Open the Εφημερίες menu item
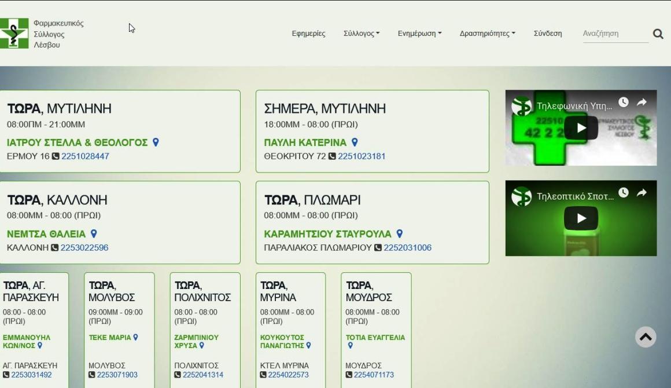This screenshot has height=388, width=671. pyautogui.click(x=308, y=34)
